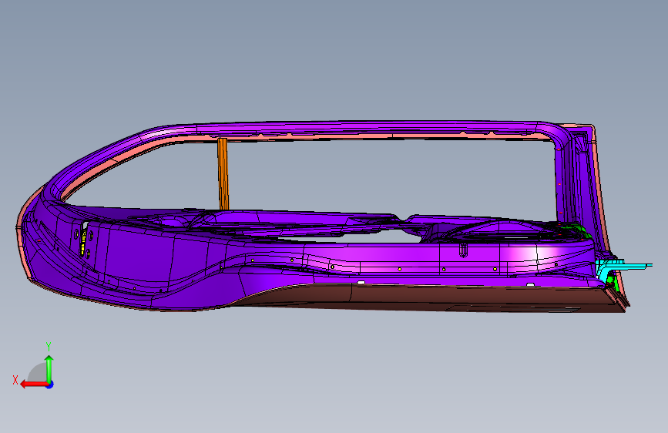Click the red X axis arrow of triad

point(33,384)
